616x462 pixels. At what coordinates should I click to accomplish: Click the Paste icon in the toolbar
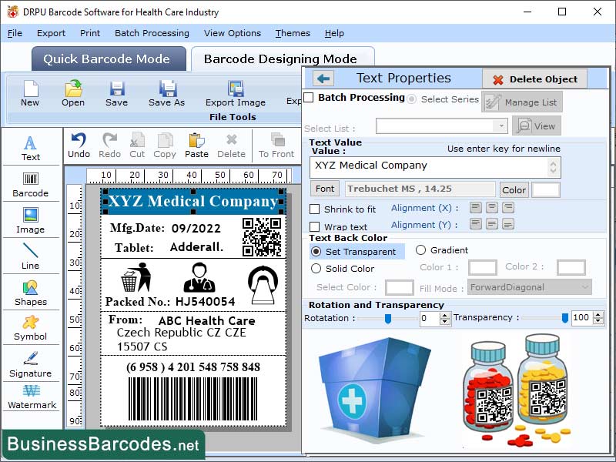pyautogui.click(x=196, y=143)
